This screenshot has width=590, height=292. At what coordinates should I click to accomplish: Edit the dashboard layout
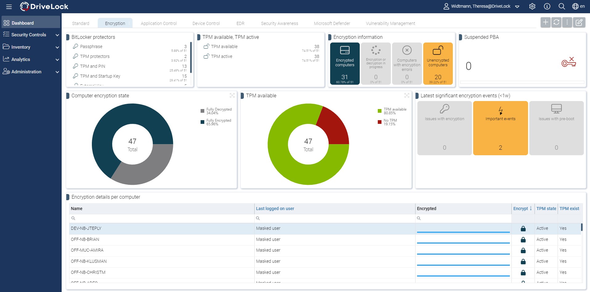(x=579, y=22)
